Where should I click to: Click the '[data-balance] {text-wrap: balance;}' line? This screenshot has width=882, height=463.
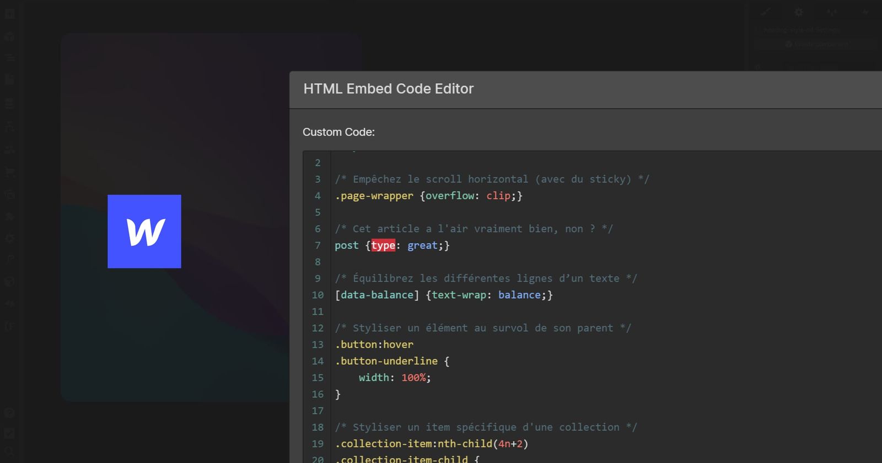point(444,295)
